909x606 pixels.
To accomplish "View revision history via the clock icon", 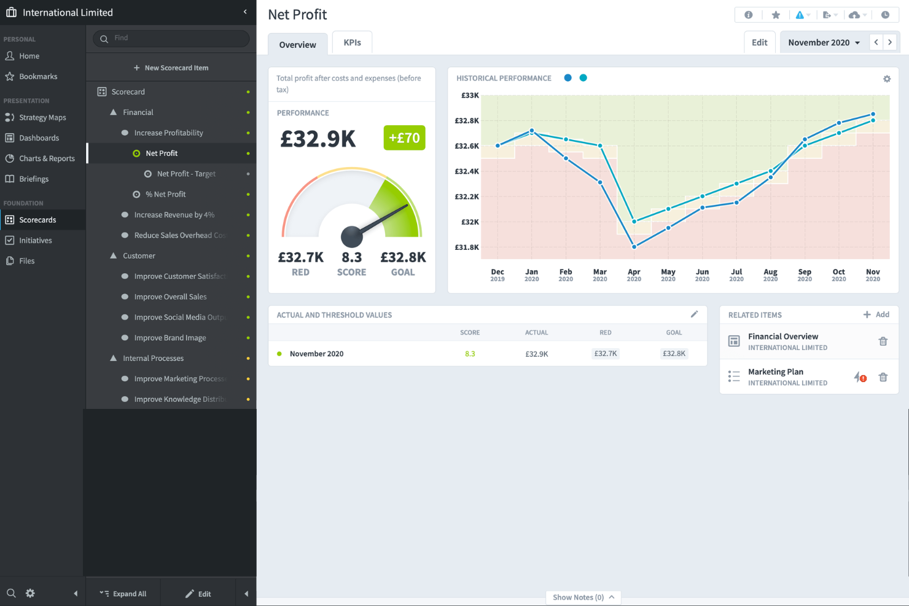I will 885,14.
